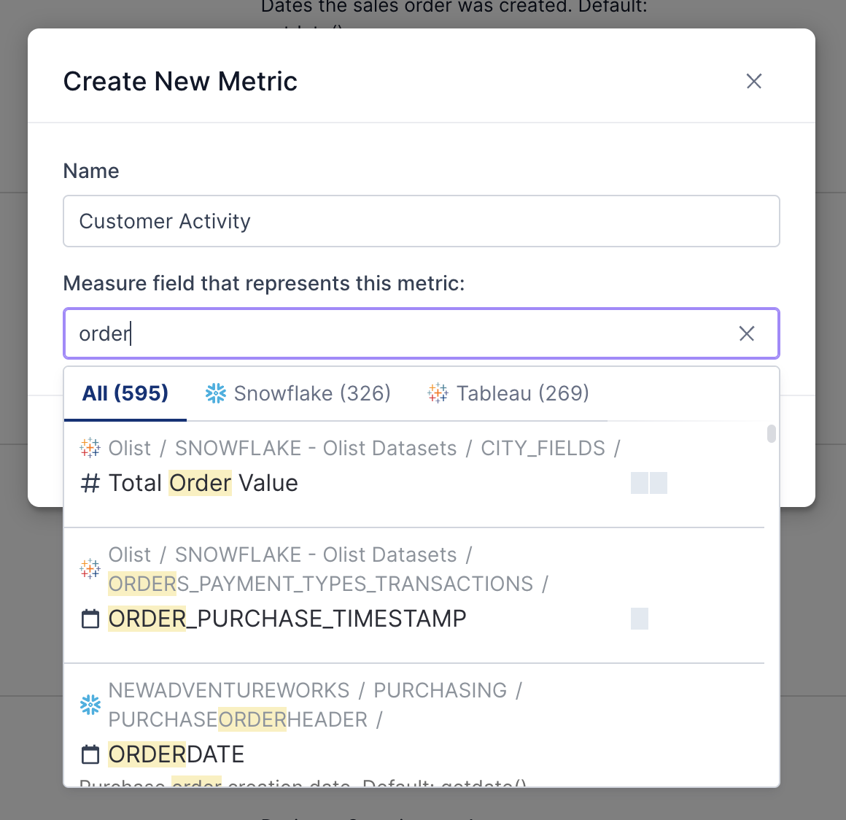Click the Name field containing Customer Activity
This screenshot has height=820, width=846.
pyautogui.click(x=421, y=221)
